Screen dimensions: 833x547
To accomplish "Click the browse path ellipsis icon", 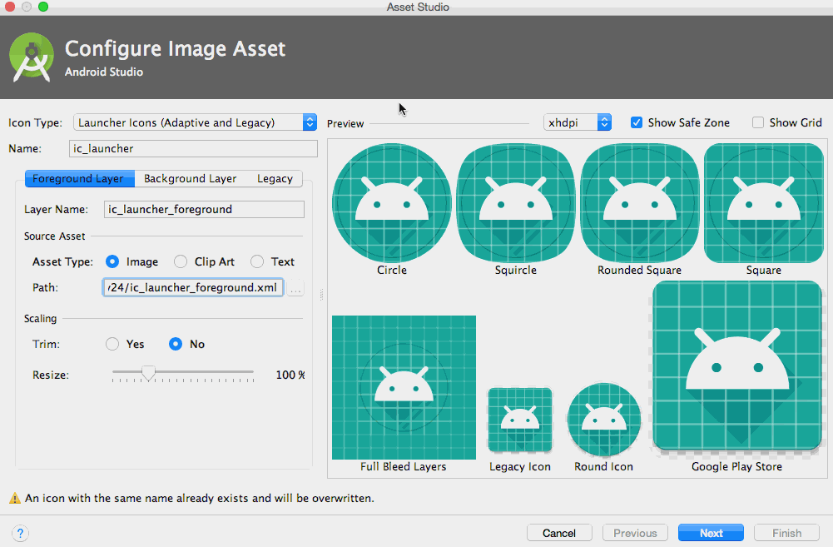I will [295, 288].
